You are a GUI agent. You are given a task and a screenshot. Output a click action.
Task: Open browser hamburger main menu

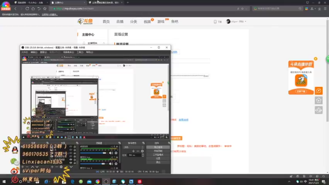325,9
